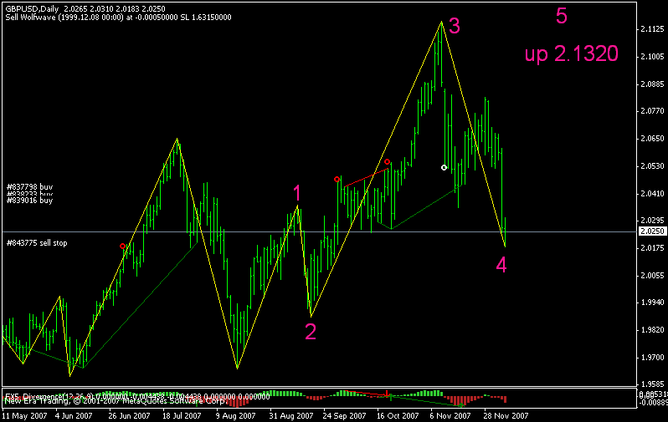
Task: Select the red circle marker on the June uptrend
Action: (x=123, y=246)
